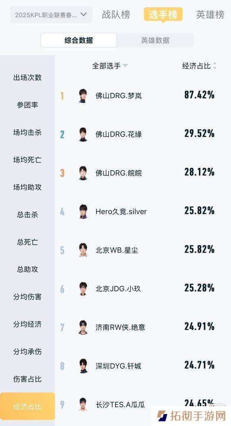Choose 参团率 in the stats sidebar
Screen dimensions: 231x426
point(27,105)
